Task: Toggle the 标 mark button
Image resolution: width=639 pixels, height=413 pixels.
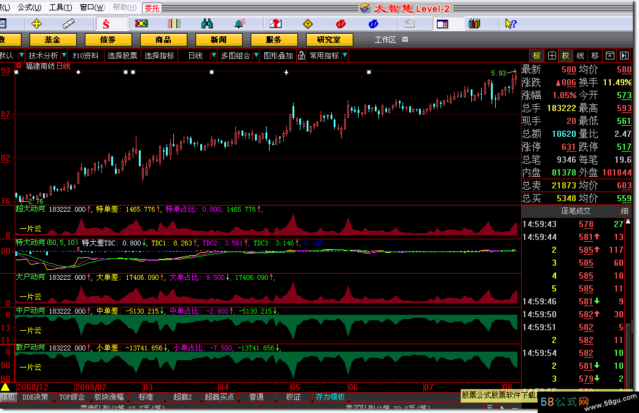Action: tap(537, 56)
